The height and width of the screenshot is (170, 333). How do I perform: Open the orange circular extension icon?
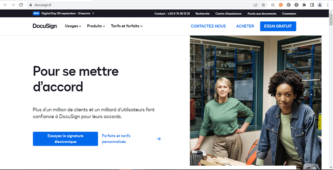(281, 5)
